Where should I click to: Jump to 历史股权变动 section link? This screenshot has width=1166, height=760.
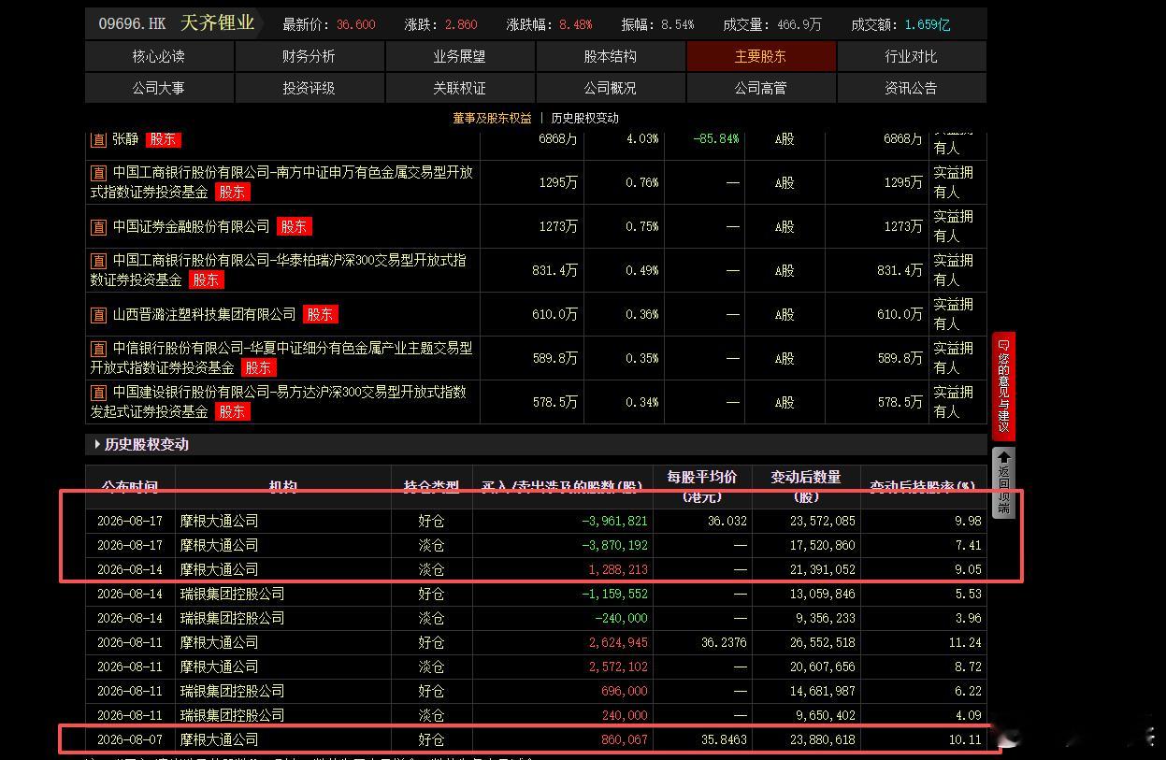point(584,118)
